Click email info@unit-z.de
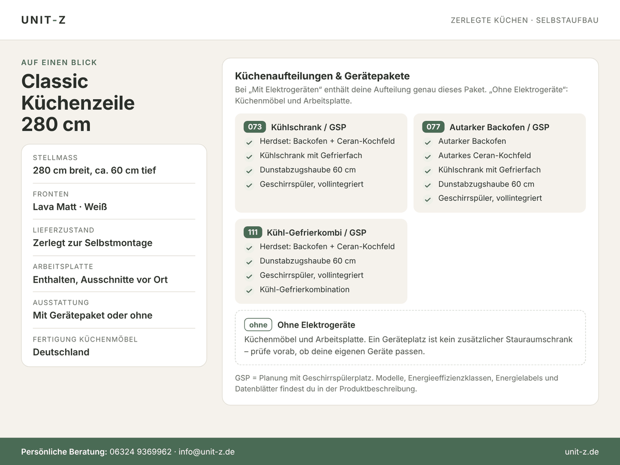The width and height of the screenshot is (620, 465). [x=207, y=452]
